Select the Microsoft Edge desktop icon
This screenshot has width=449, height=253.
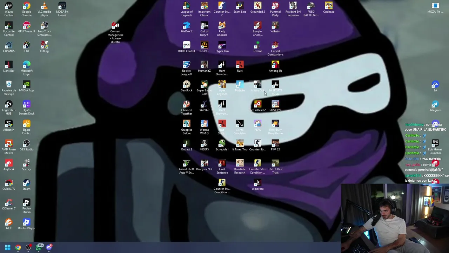point(26,68)
